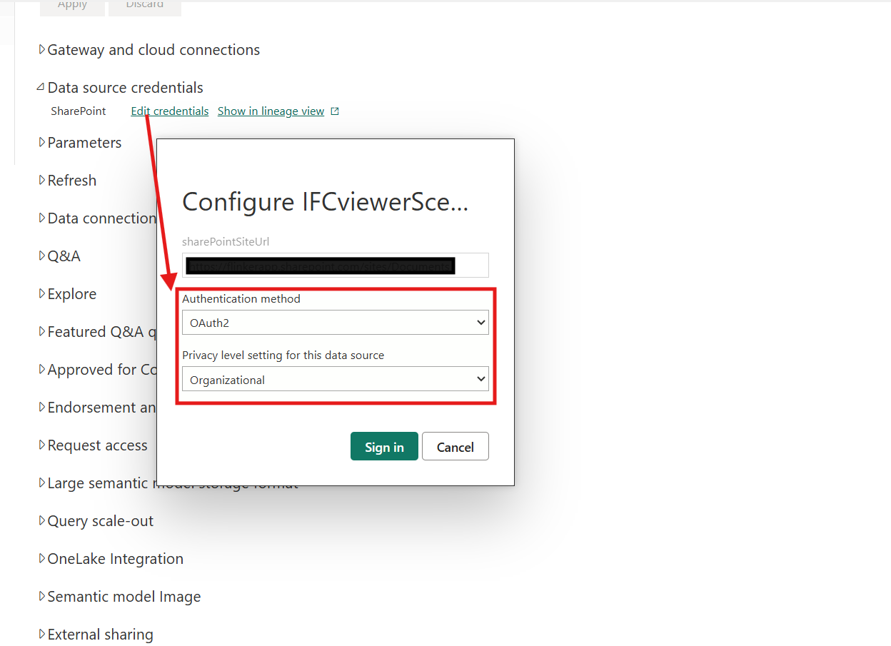Open Edit credentials link for SharePoint
This screenshot has height=646, width=891.
tap(170, 111)
